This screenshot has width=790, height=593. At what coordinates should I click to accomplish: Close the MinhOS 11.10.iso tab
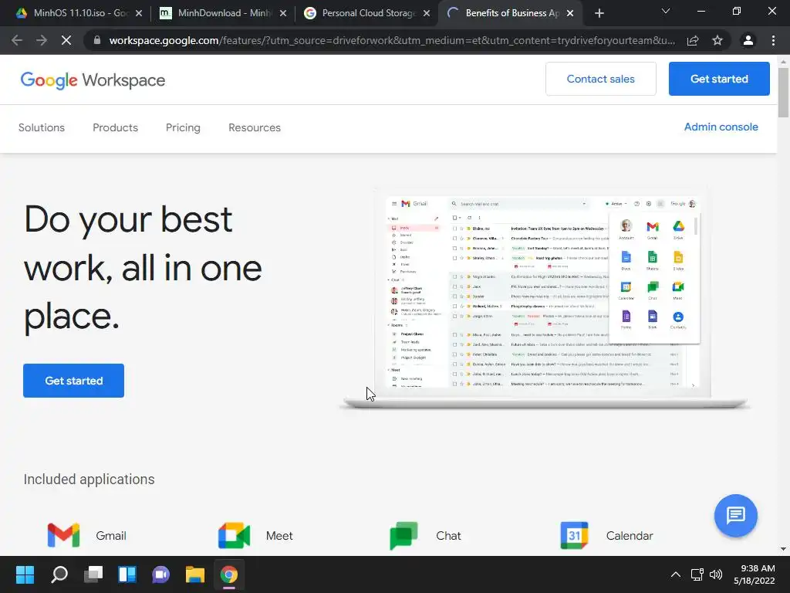139,13
